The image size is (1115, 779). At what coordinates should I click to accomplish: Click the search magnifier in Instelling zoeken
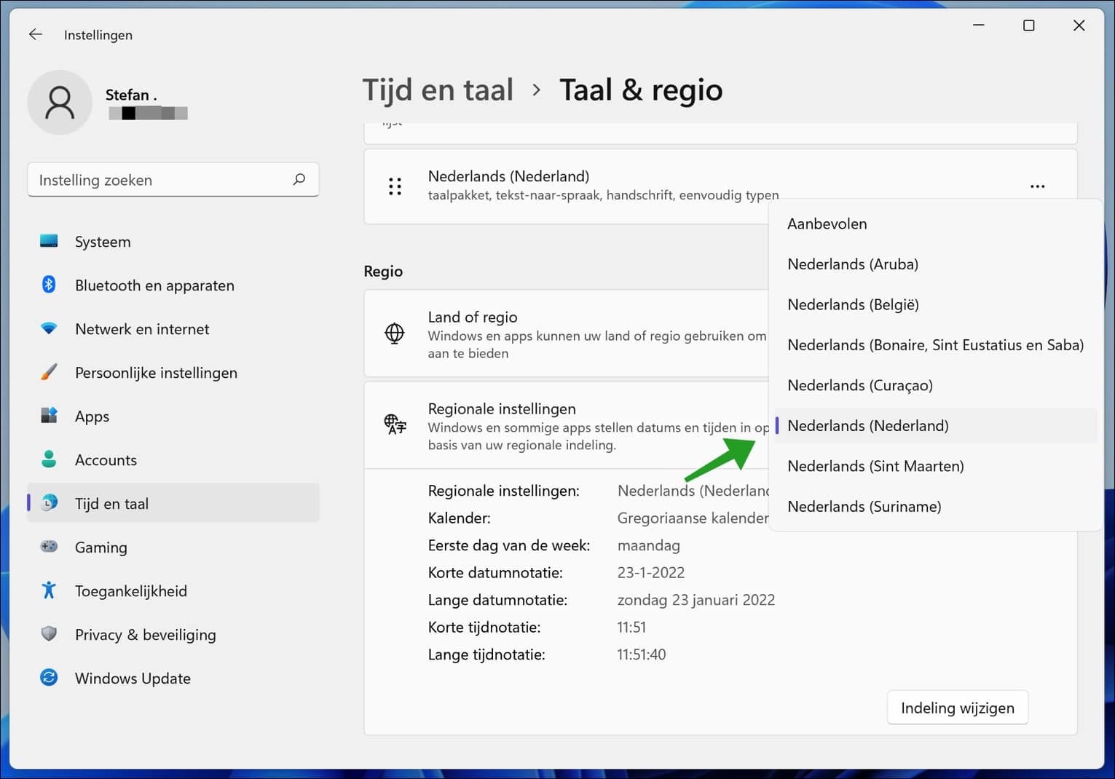coord(299,179)
